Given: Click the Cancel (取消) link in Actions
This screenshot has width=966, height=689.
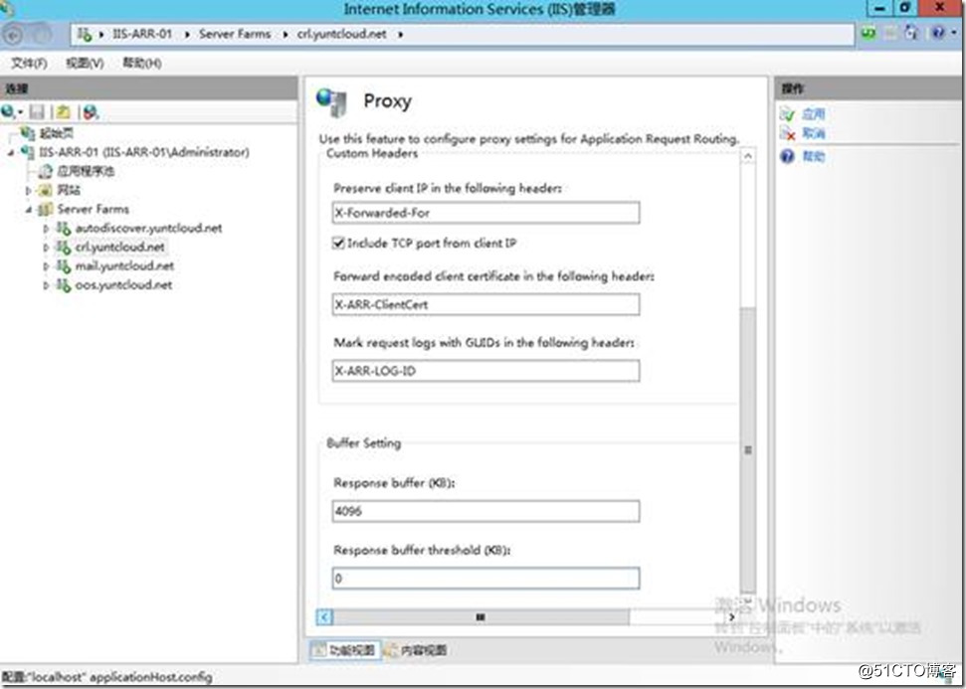Looking at the screenshot, I should tap(813, 133).
